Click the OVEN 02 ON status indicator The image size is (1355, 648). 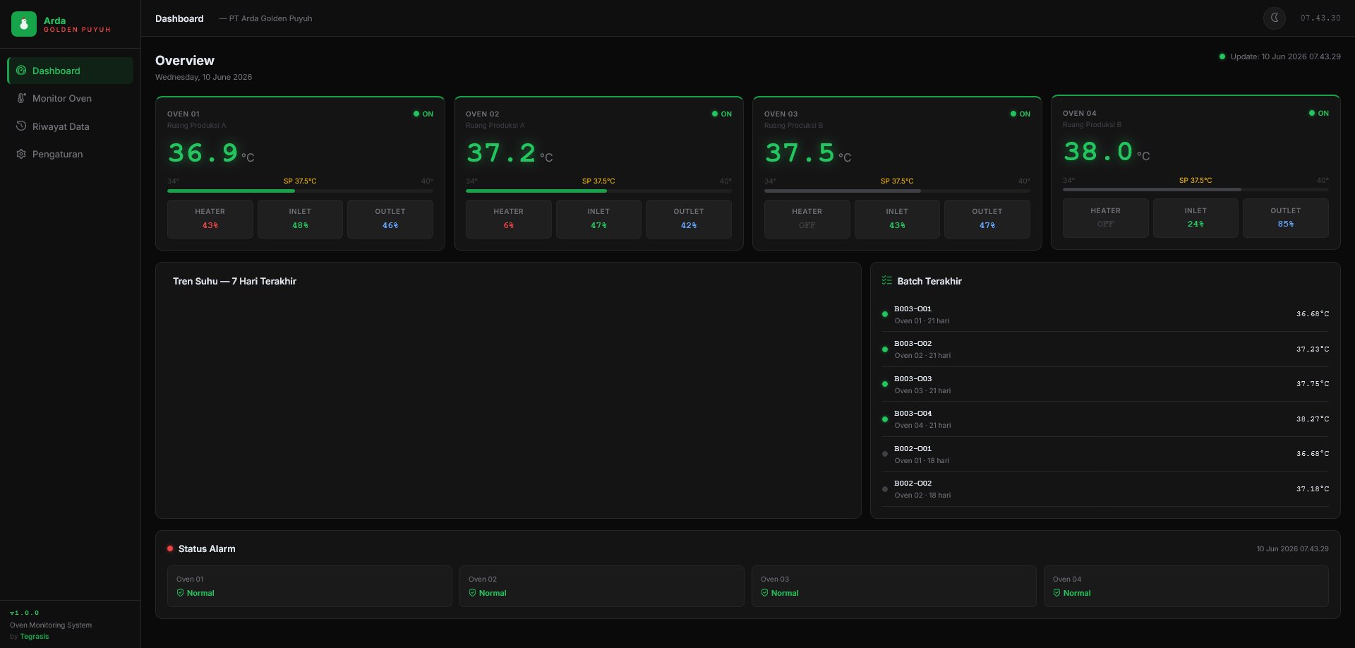pyautogui.click(x=722, y=114)
